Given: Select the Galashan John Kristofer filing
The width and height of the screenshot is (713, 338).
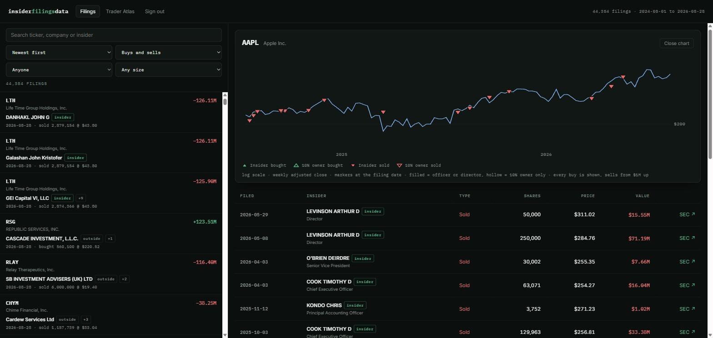Looking at the screenshot, I should pos(111,153).
